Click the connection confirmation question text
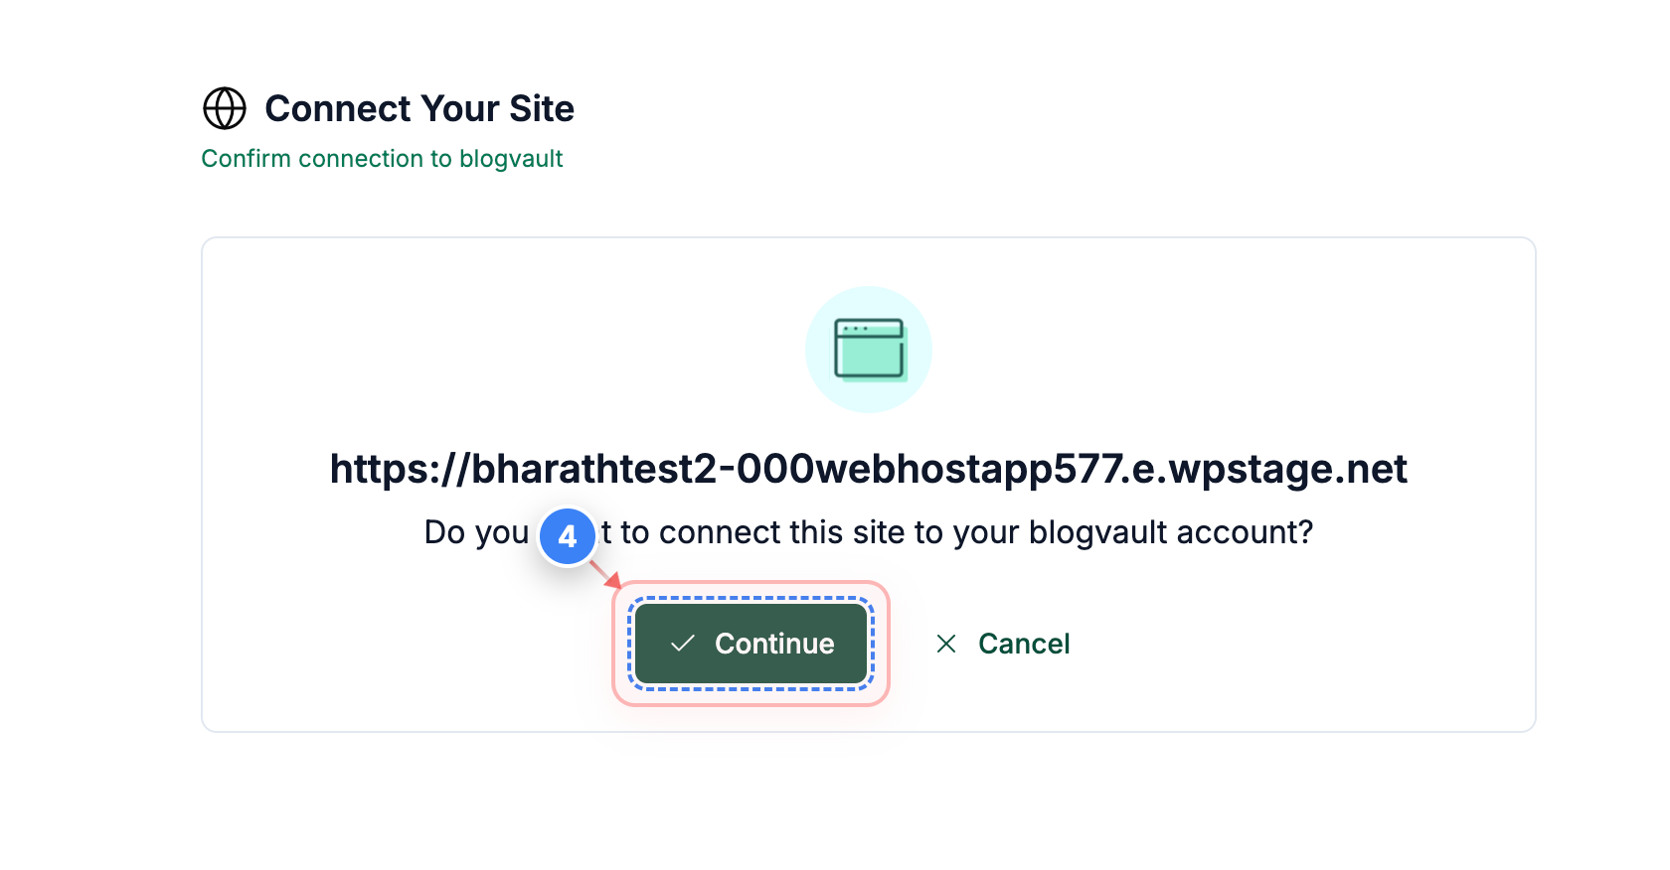Viewport: 1670px width, 870px height. tap(868, 532)
